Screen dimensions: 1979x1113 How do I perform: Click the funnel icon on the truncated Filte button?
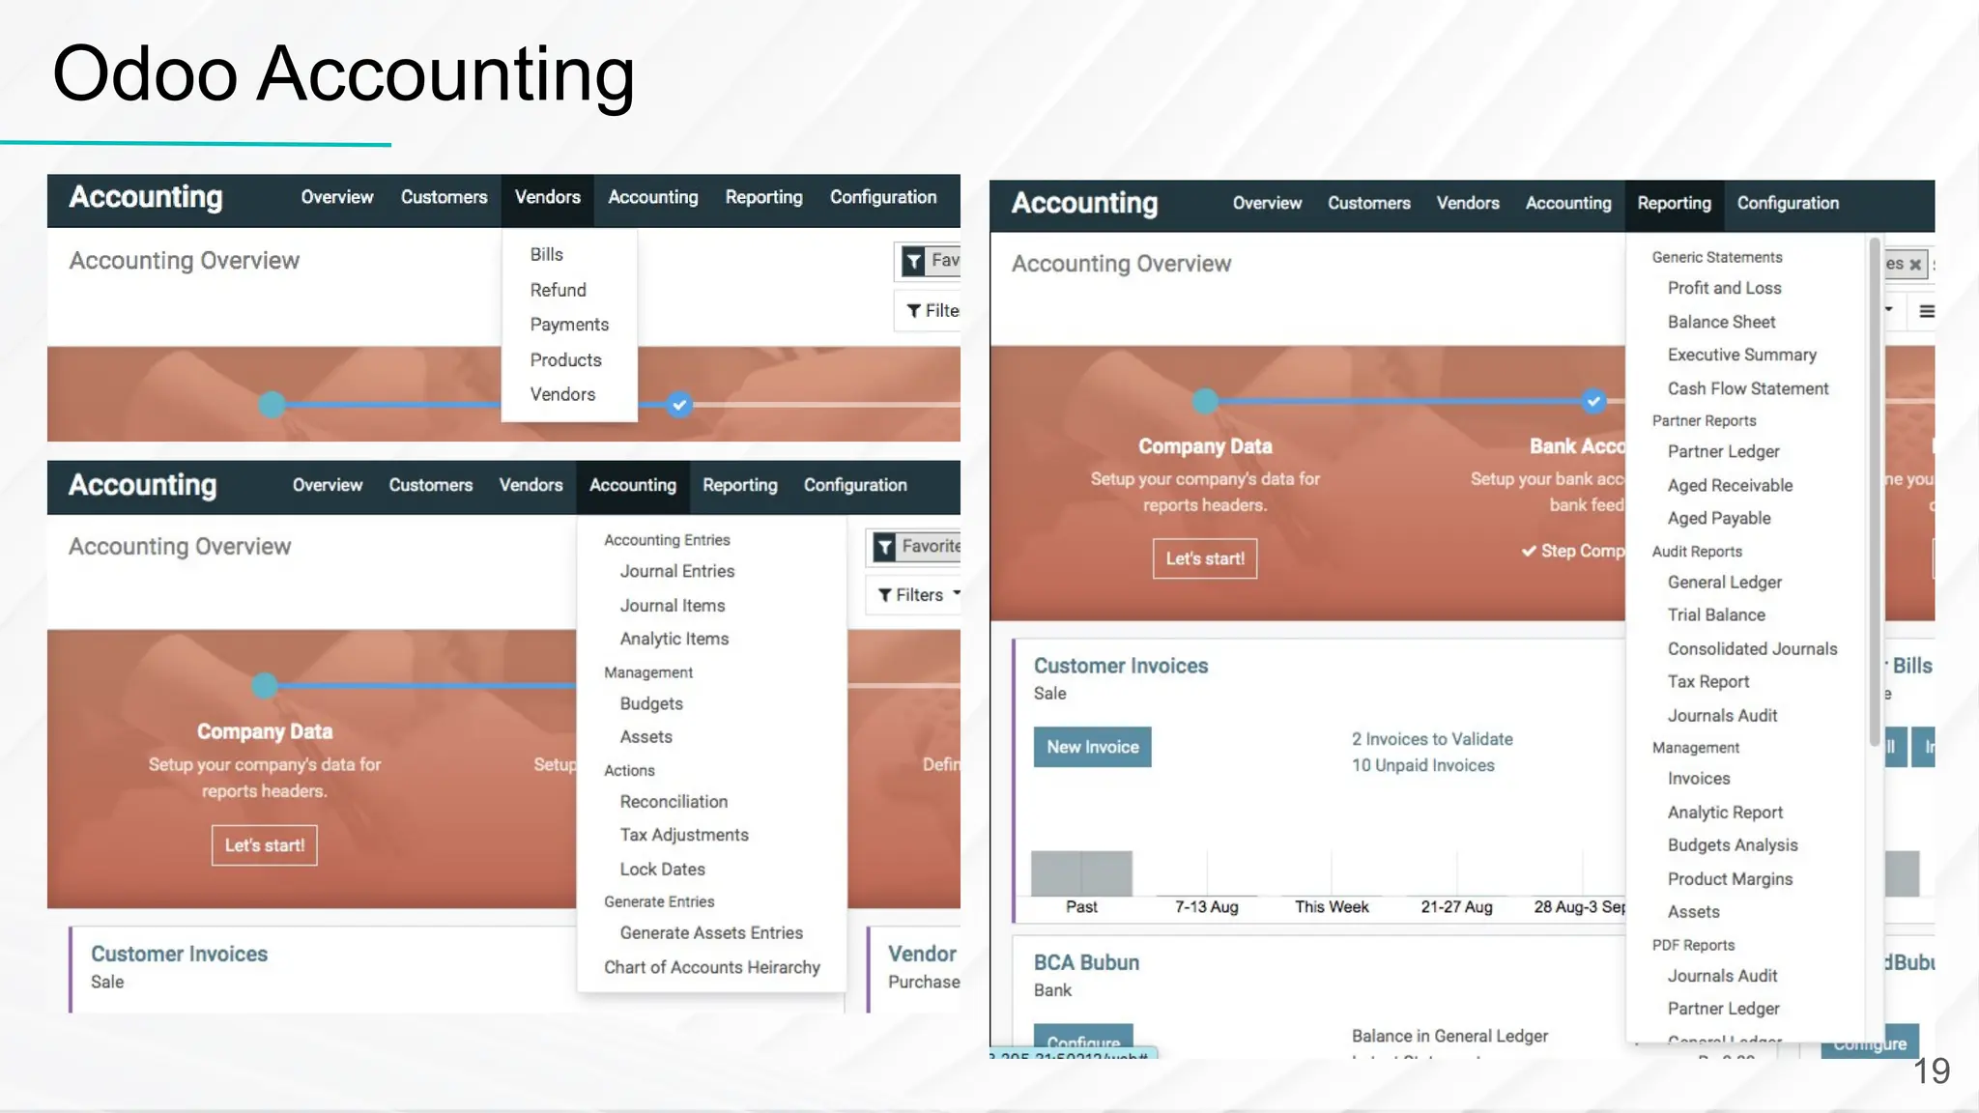click(x=913, y=311)
